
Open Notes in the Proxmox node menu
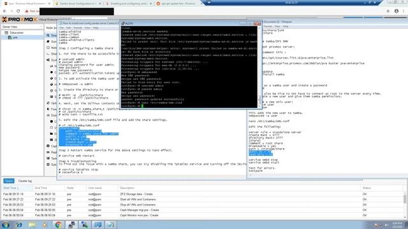click(x=51, y=48)
